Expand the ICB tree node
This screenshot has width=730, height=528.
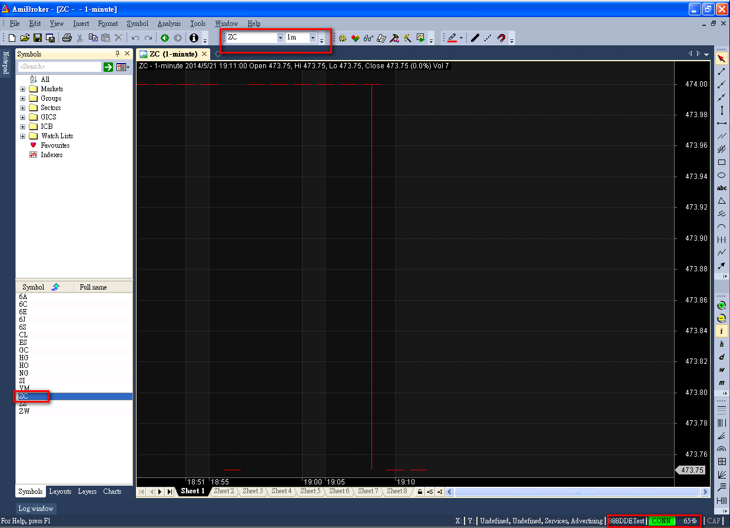pyautogui.click(x=23, y=127)
